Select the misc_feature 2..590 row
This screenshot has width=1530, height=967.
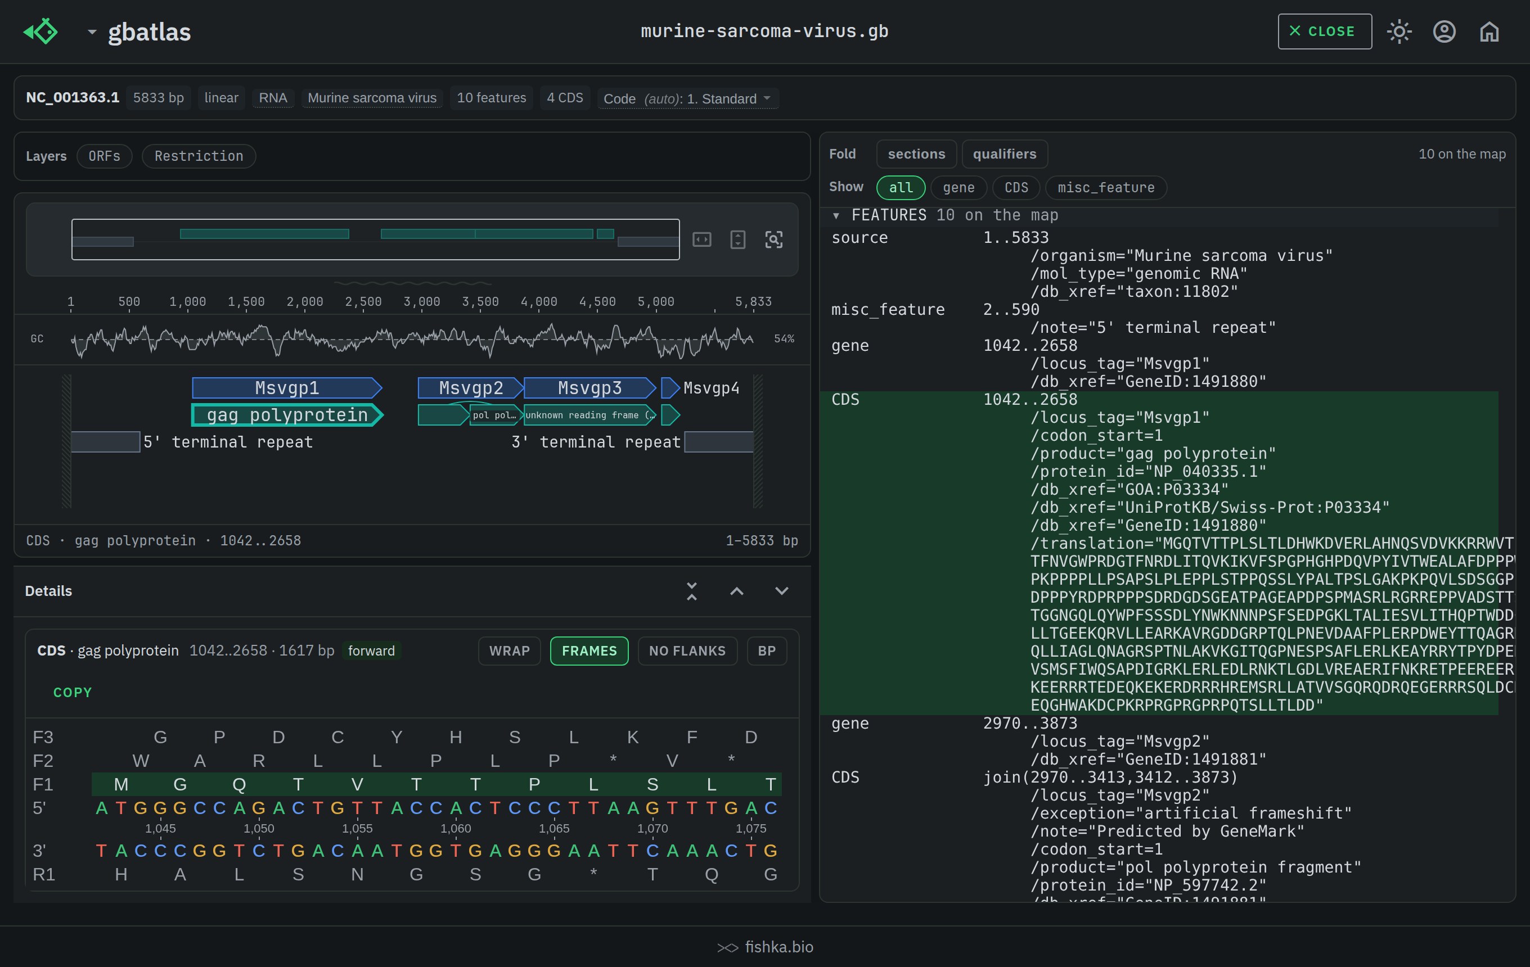(x=1158, y=310)
